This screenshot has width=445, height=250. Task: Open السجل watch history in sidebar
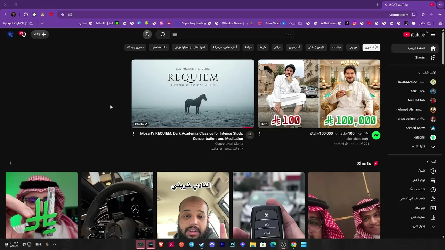(414, 171)
